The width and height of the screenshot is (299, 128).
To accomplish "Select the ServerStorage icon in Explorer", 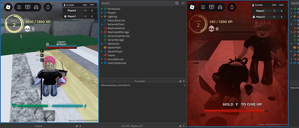I will [x=105, y=40].
